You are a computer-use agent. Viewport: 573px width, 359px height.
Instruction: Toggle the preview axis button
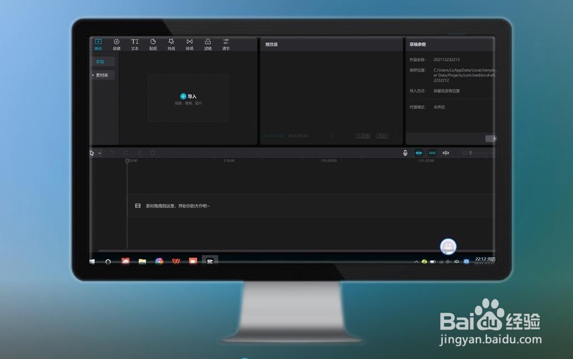pos(446,153)
